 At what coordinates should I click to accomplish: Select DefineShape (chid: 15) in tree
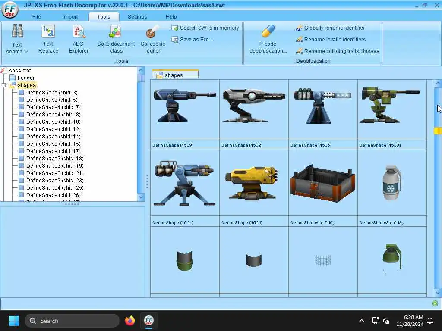53,144
